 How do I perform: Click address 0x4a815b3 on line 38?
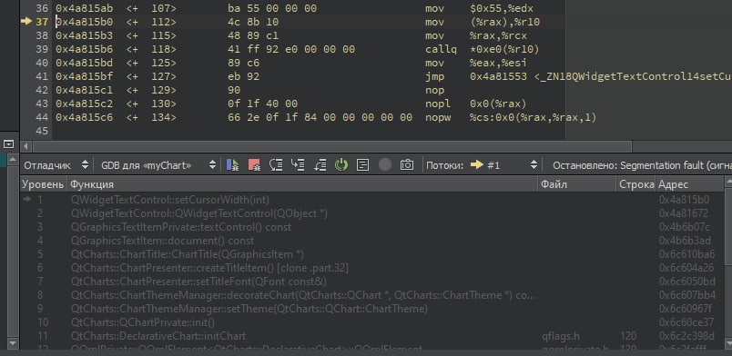(84, 35)
